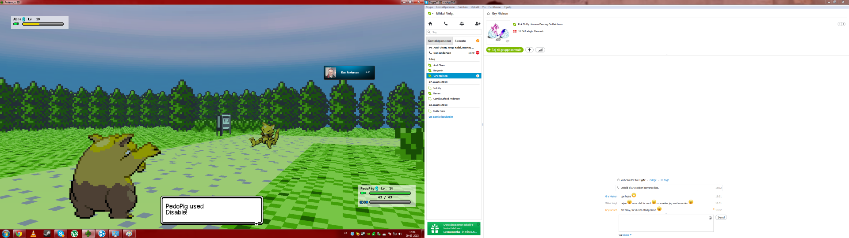Select contact Benjamin
Screen dimensions: 849x238
(454, 71)
